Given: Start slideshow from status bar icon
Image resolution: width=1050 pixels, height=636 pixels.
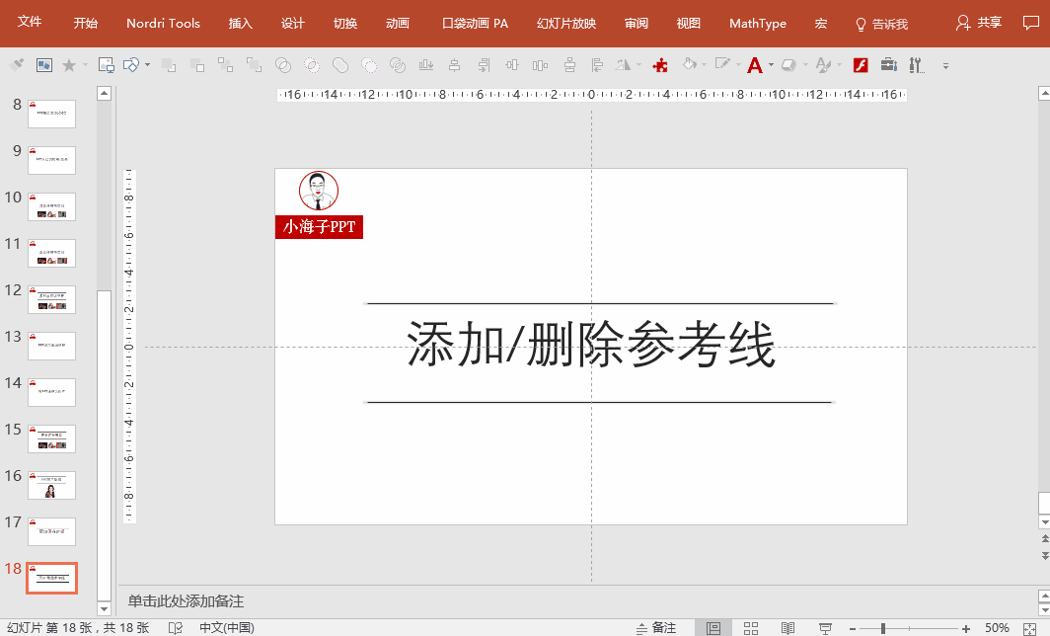Looking at the screenshot, I should [824, 628].
